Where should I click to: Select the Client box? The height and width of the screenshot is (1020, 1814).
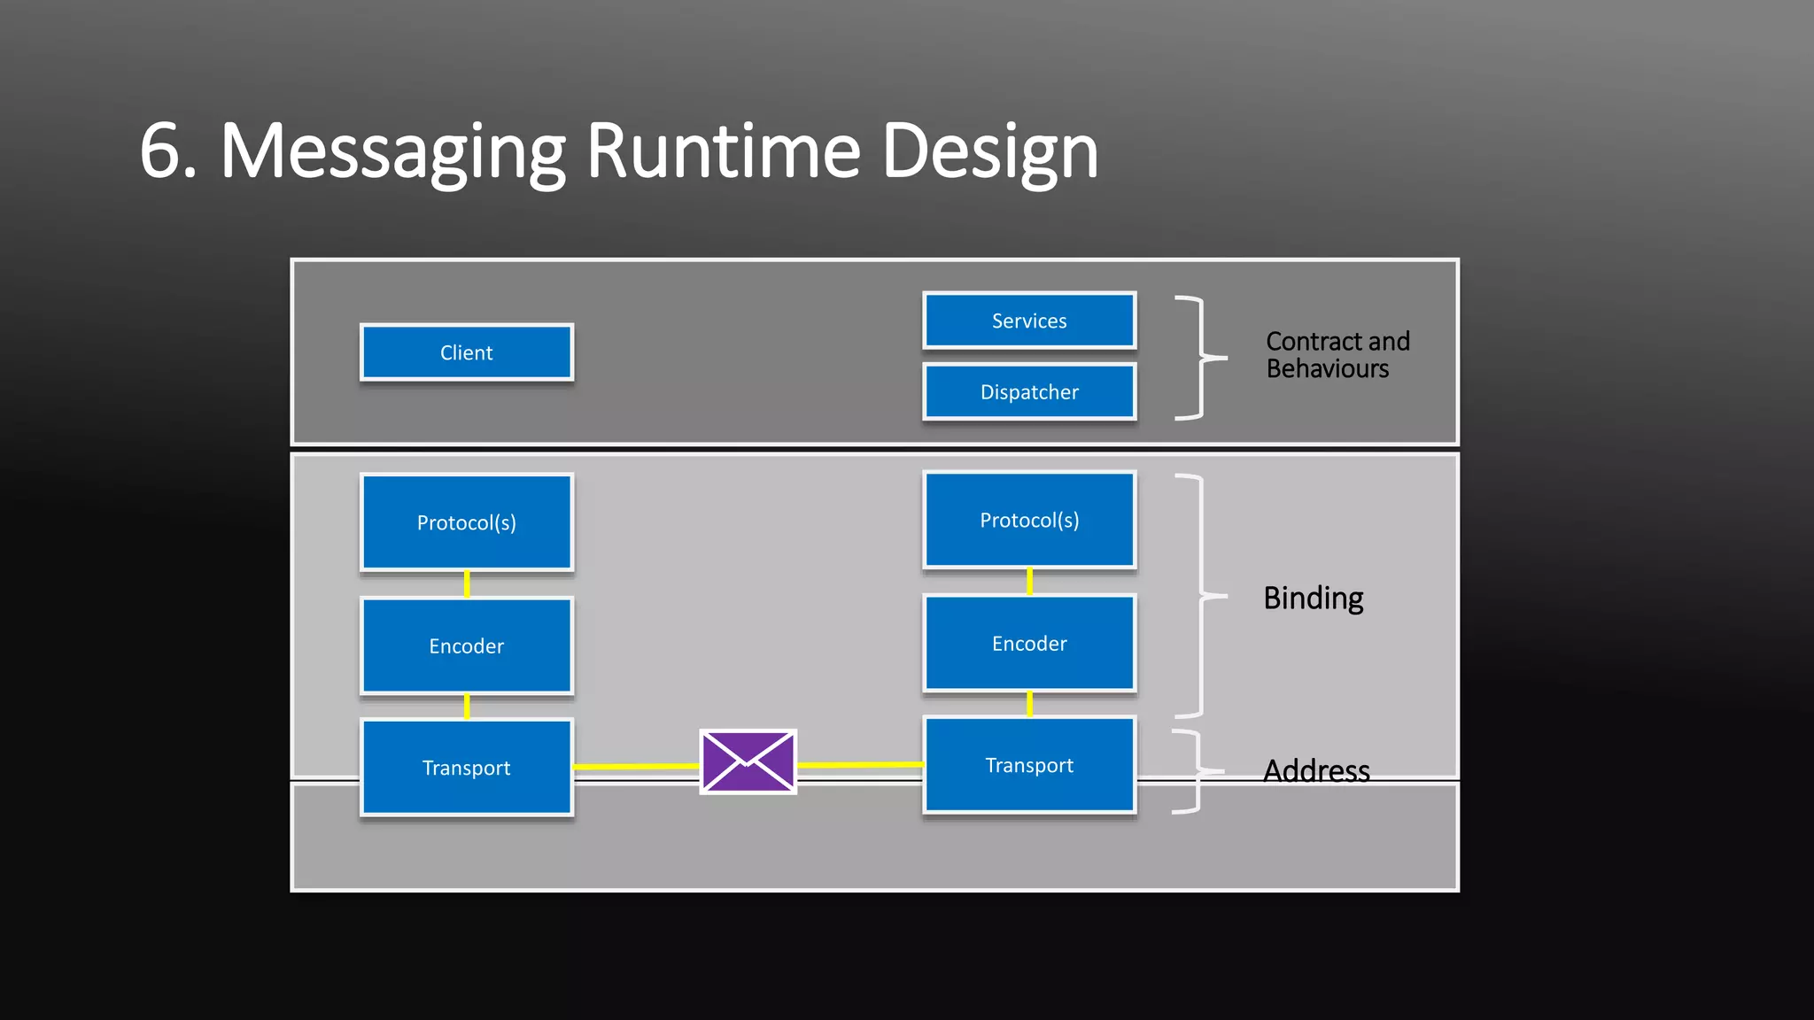point(467,352)
